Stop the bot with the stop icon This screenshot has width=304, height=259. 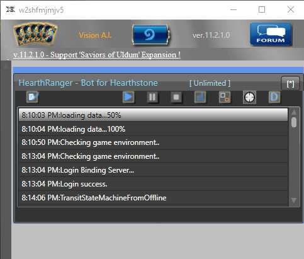point(176,97)
